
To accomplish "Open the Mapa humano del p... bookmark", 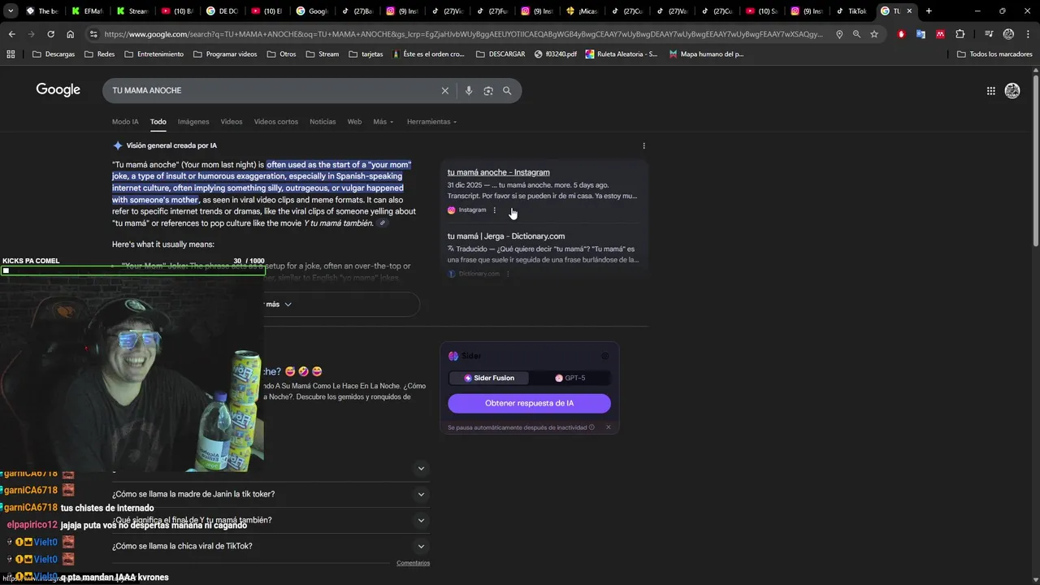I will pos(706,54).
